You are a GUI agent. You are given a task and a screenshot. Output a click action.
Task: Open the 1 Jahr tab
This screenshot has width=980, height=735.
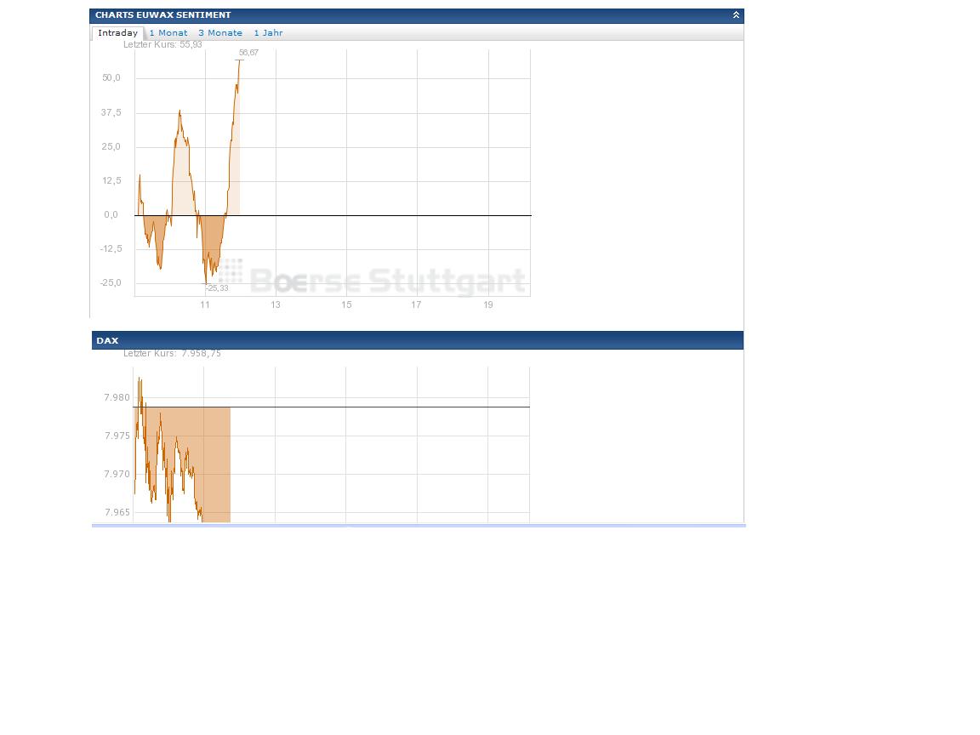pos(268,33)
